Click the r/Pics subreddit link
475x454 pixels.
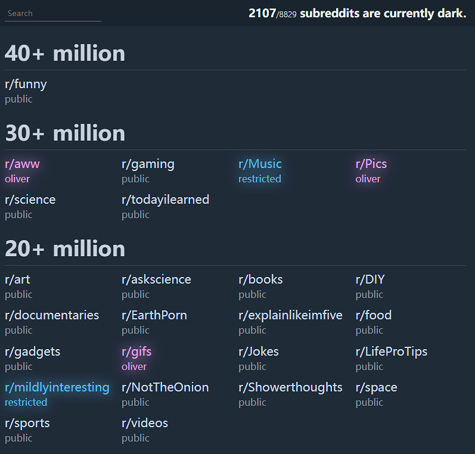tap(371, 164)
